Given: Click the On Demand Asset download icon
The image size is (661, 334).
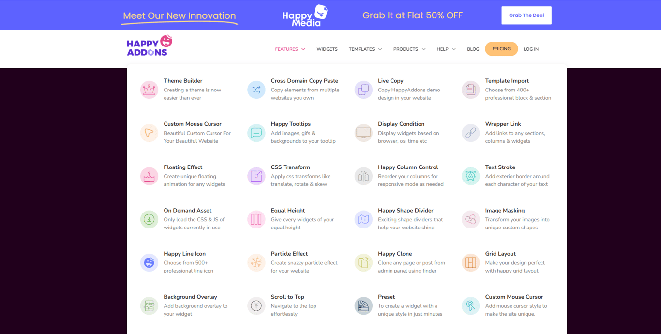Looking at the screenshot, I should (x=149, y=219).
